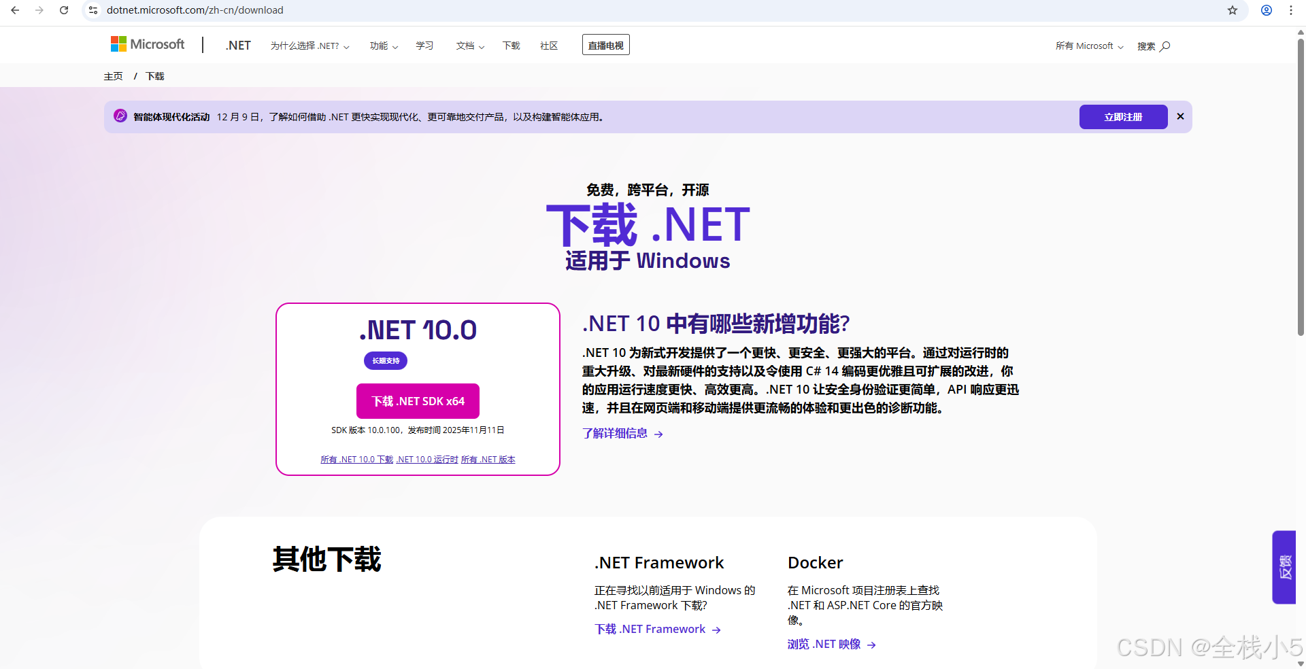
Task: Click the address bar URL
Action: pyautogui.click(x=195, y=10)
